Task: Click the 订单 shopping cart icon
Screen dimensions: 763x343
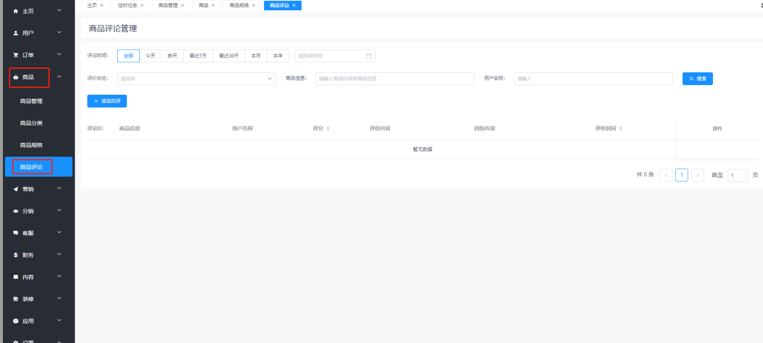Action: pos(16,55)
